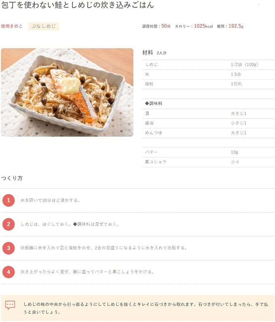Click the 材料 2人分 heading
This screenshot has height=322, width=275.
pyautogui.click(x=154, y=53)
